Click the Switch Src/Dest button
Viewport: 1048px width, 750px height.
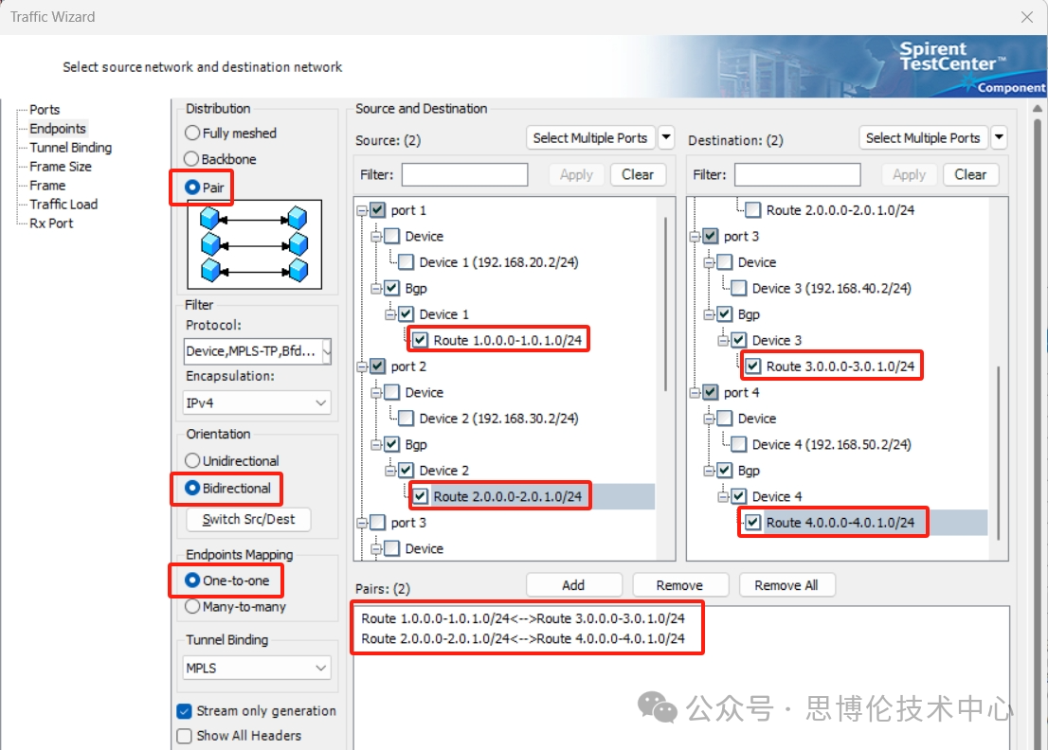(x=248, y=519)
